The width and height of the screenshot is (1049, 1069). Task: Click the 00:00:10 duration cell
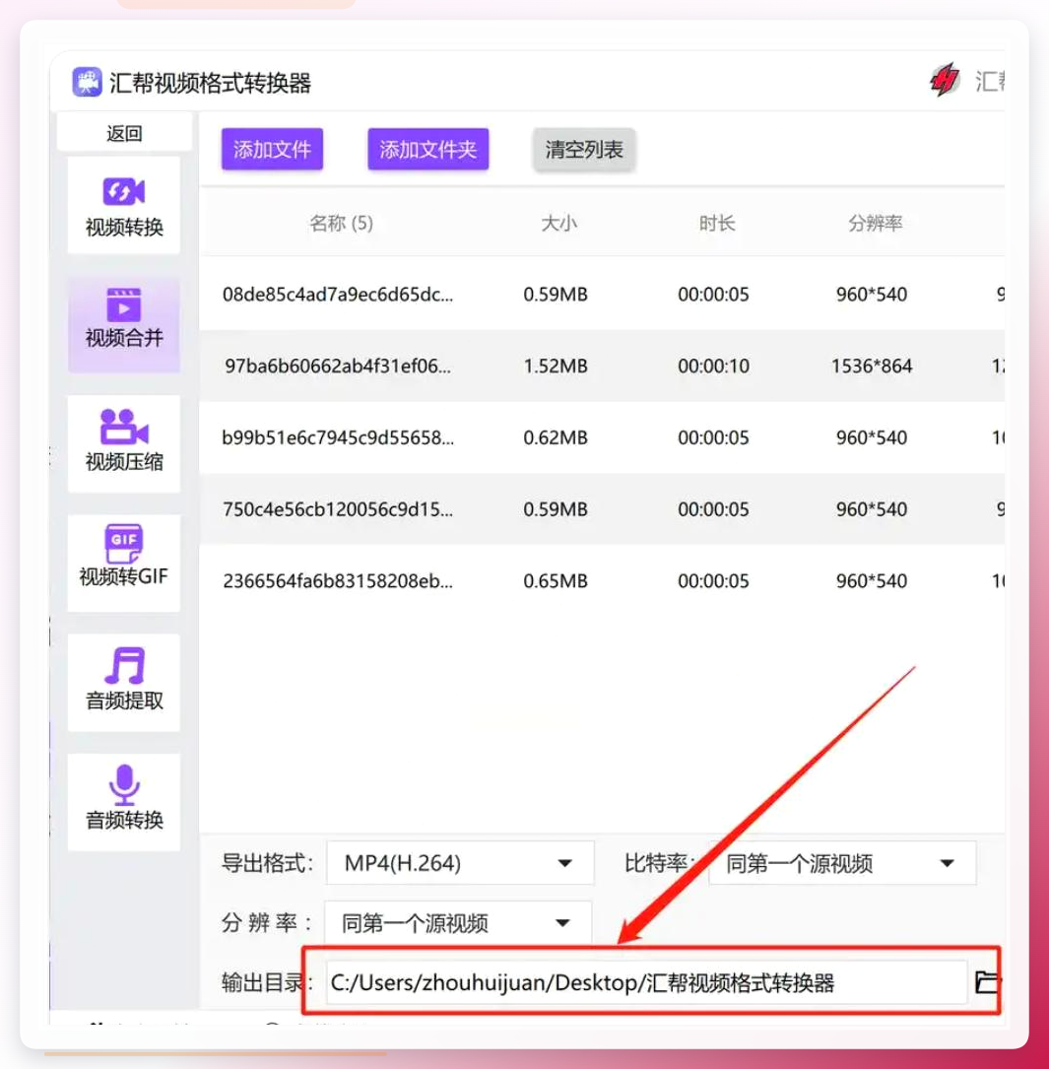pos(714,367)
